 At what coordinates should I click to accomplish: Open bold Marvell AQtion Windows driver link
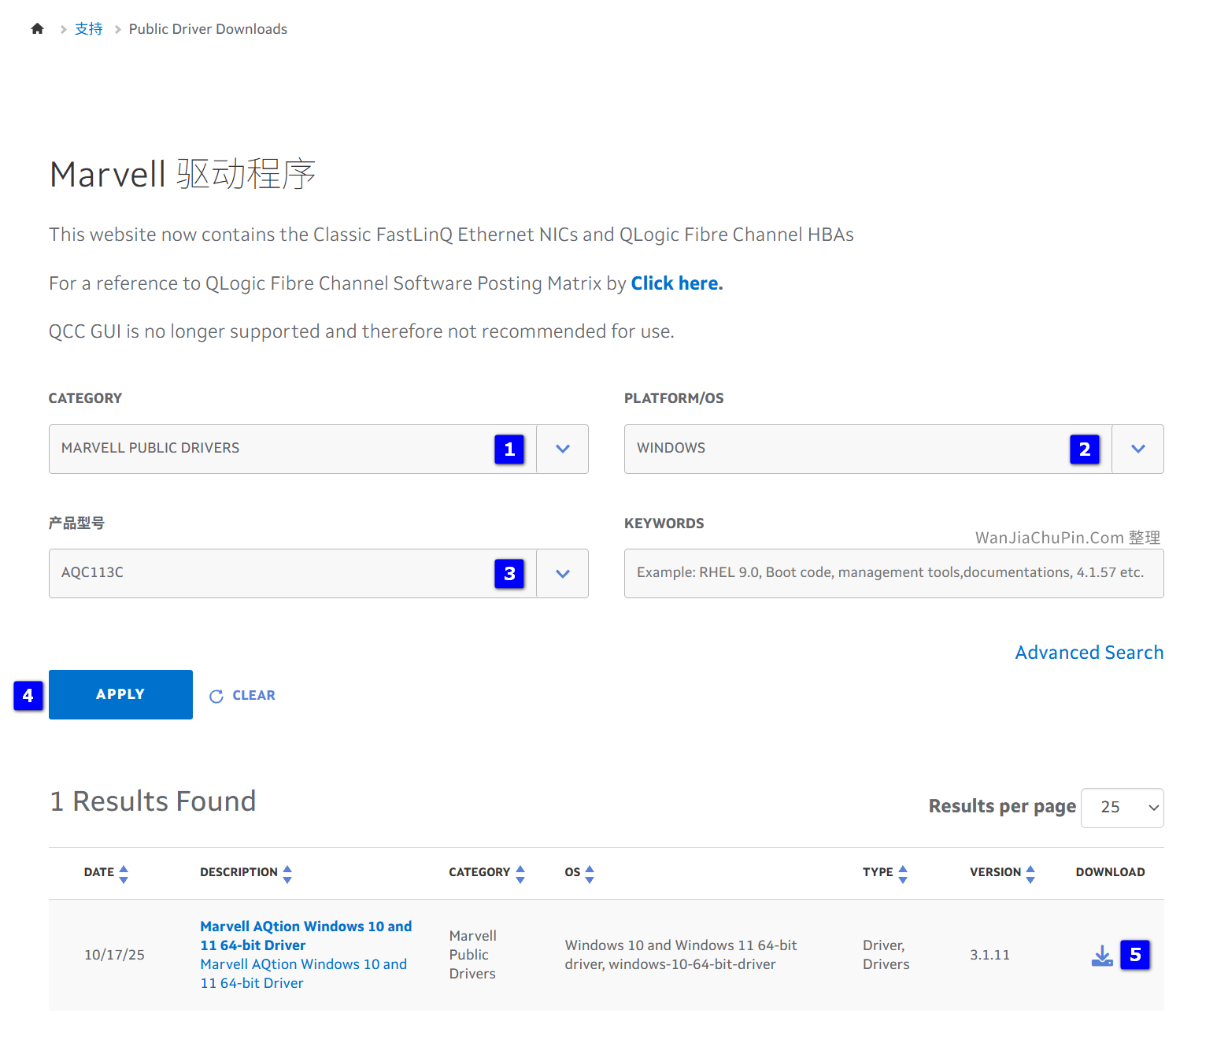click(306, 936)
